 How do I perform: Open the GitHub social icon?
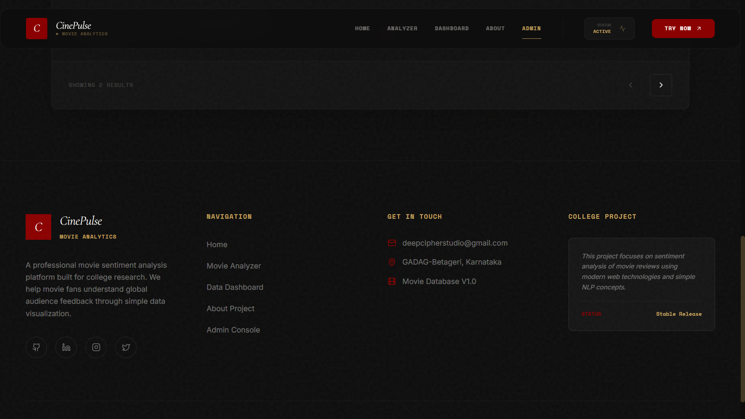pyautogui.click(x=36, y=347)
